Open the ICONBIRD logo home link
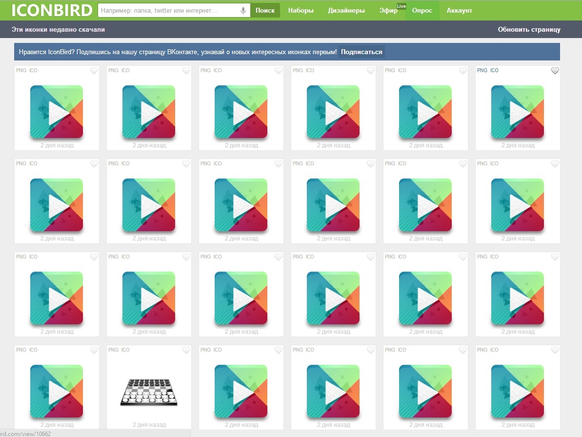This screenshot has width=582, height=437. [x=52, y=10]
